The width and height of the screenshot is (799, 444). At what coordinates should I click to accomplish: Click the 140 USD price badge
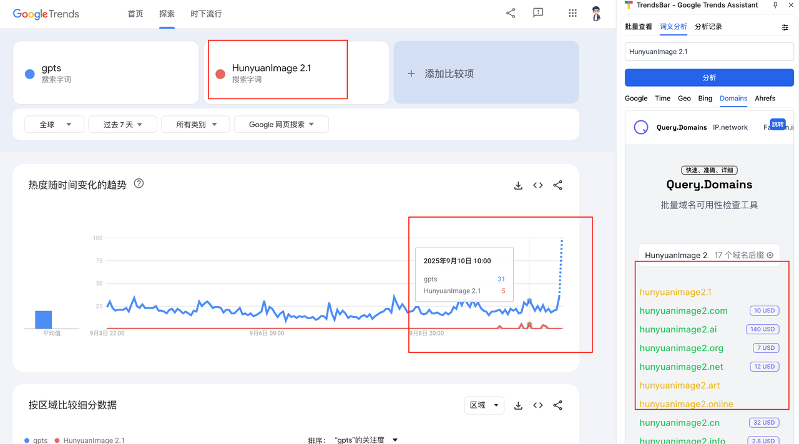(763, 329)
